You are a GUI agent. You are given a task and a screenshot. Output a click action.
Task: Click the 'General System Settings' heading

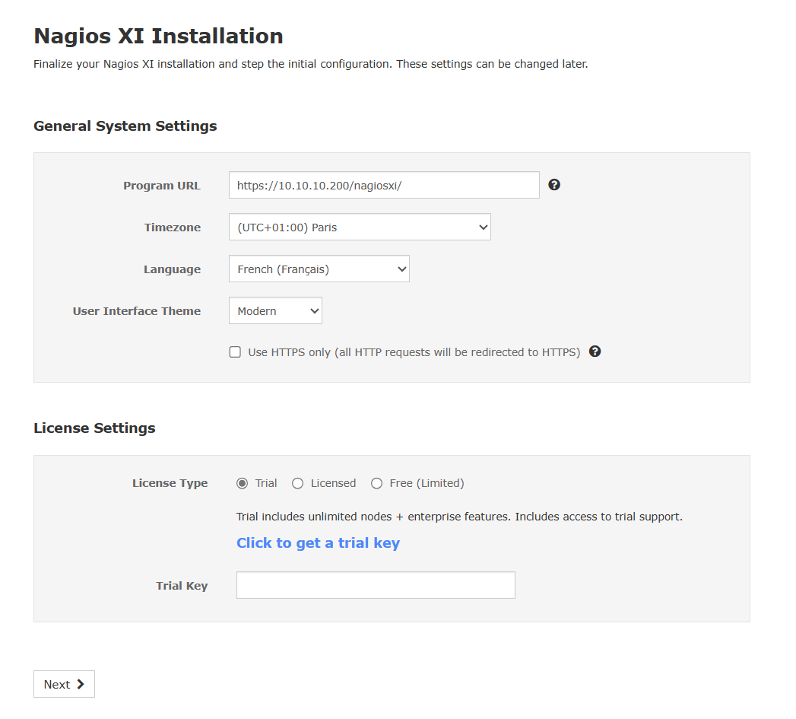(125, 126)
